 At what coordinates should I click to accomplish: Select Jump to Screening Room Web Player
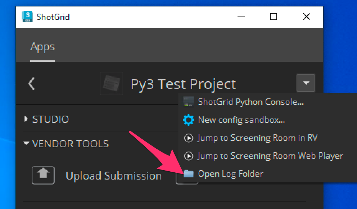pos(267,156)
